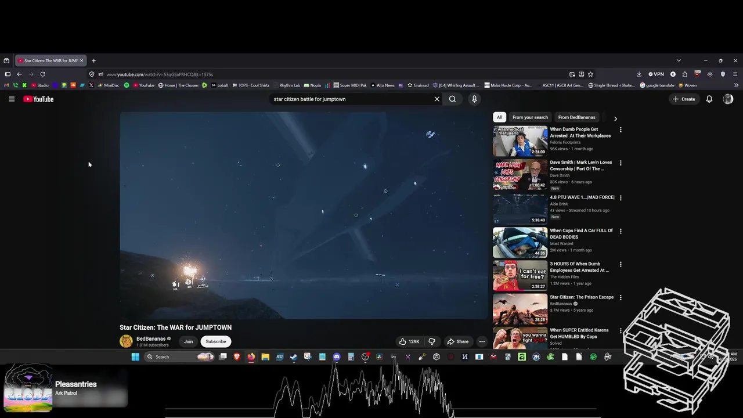The height and width of the screenshot is (418, 743).
Task: Share this video
Action: click(x=457, y=341)
